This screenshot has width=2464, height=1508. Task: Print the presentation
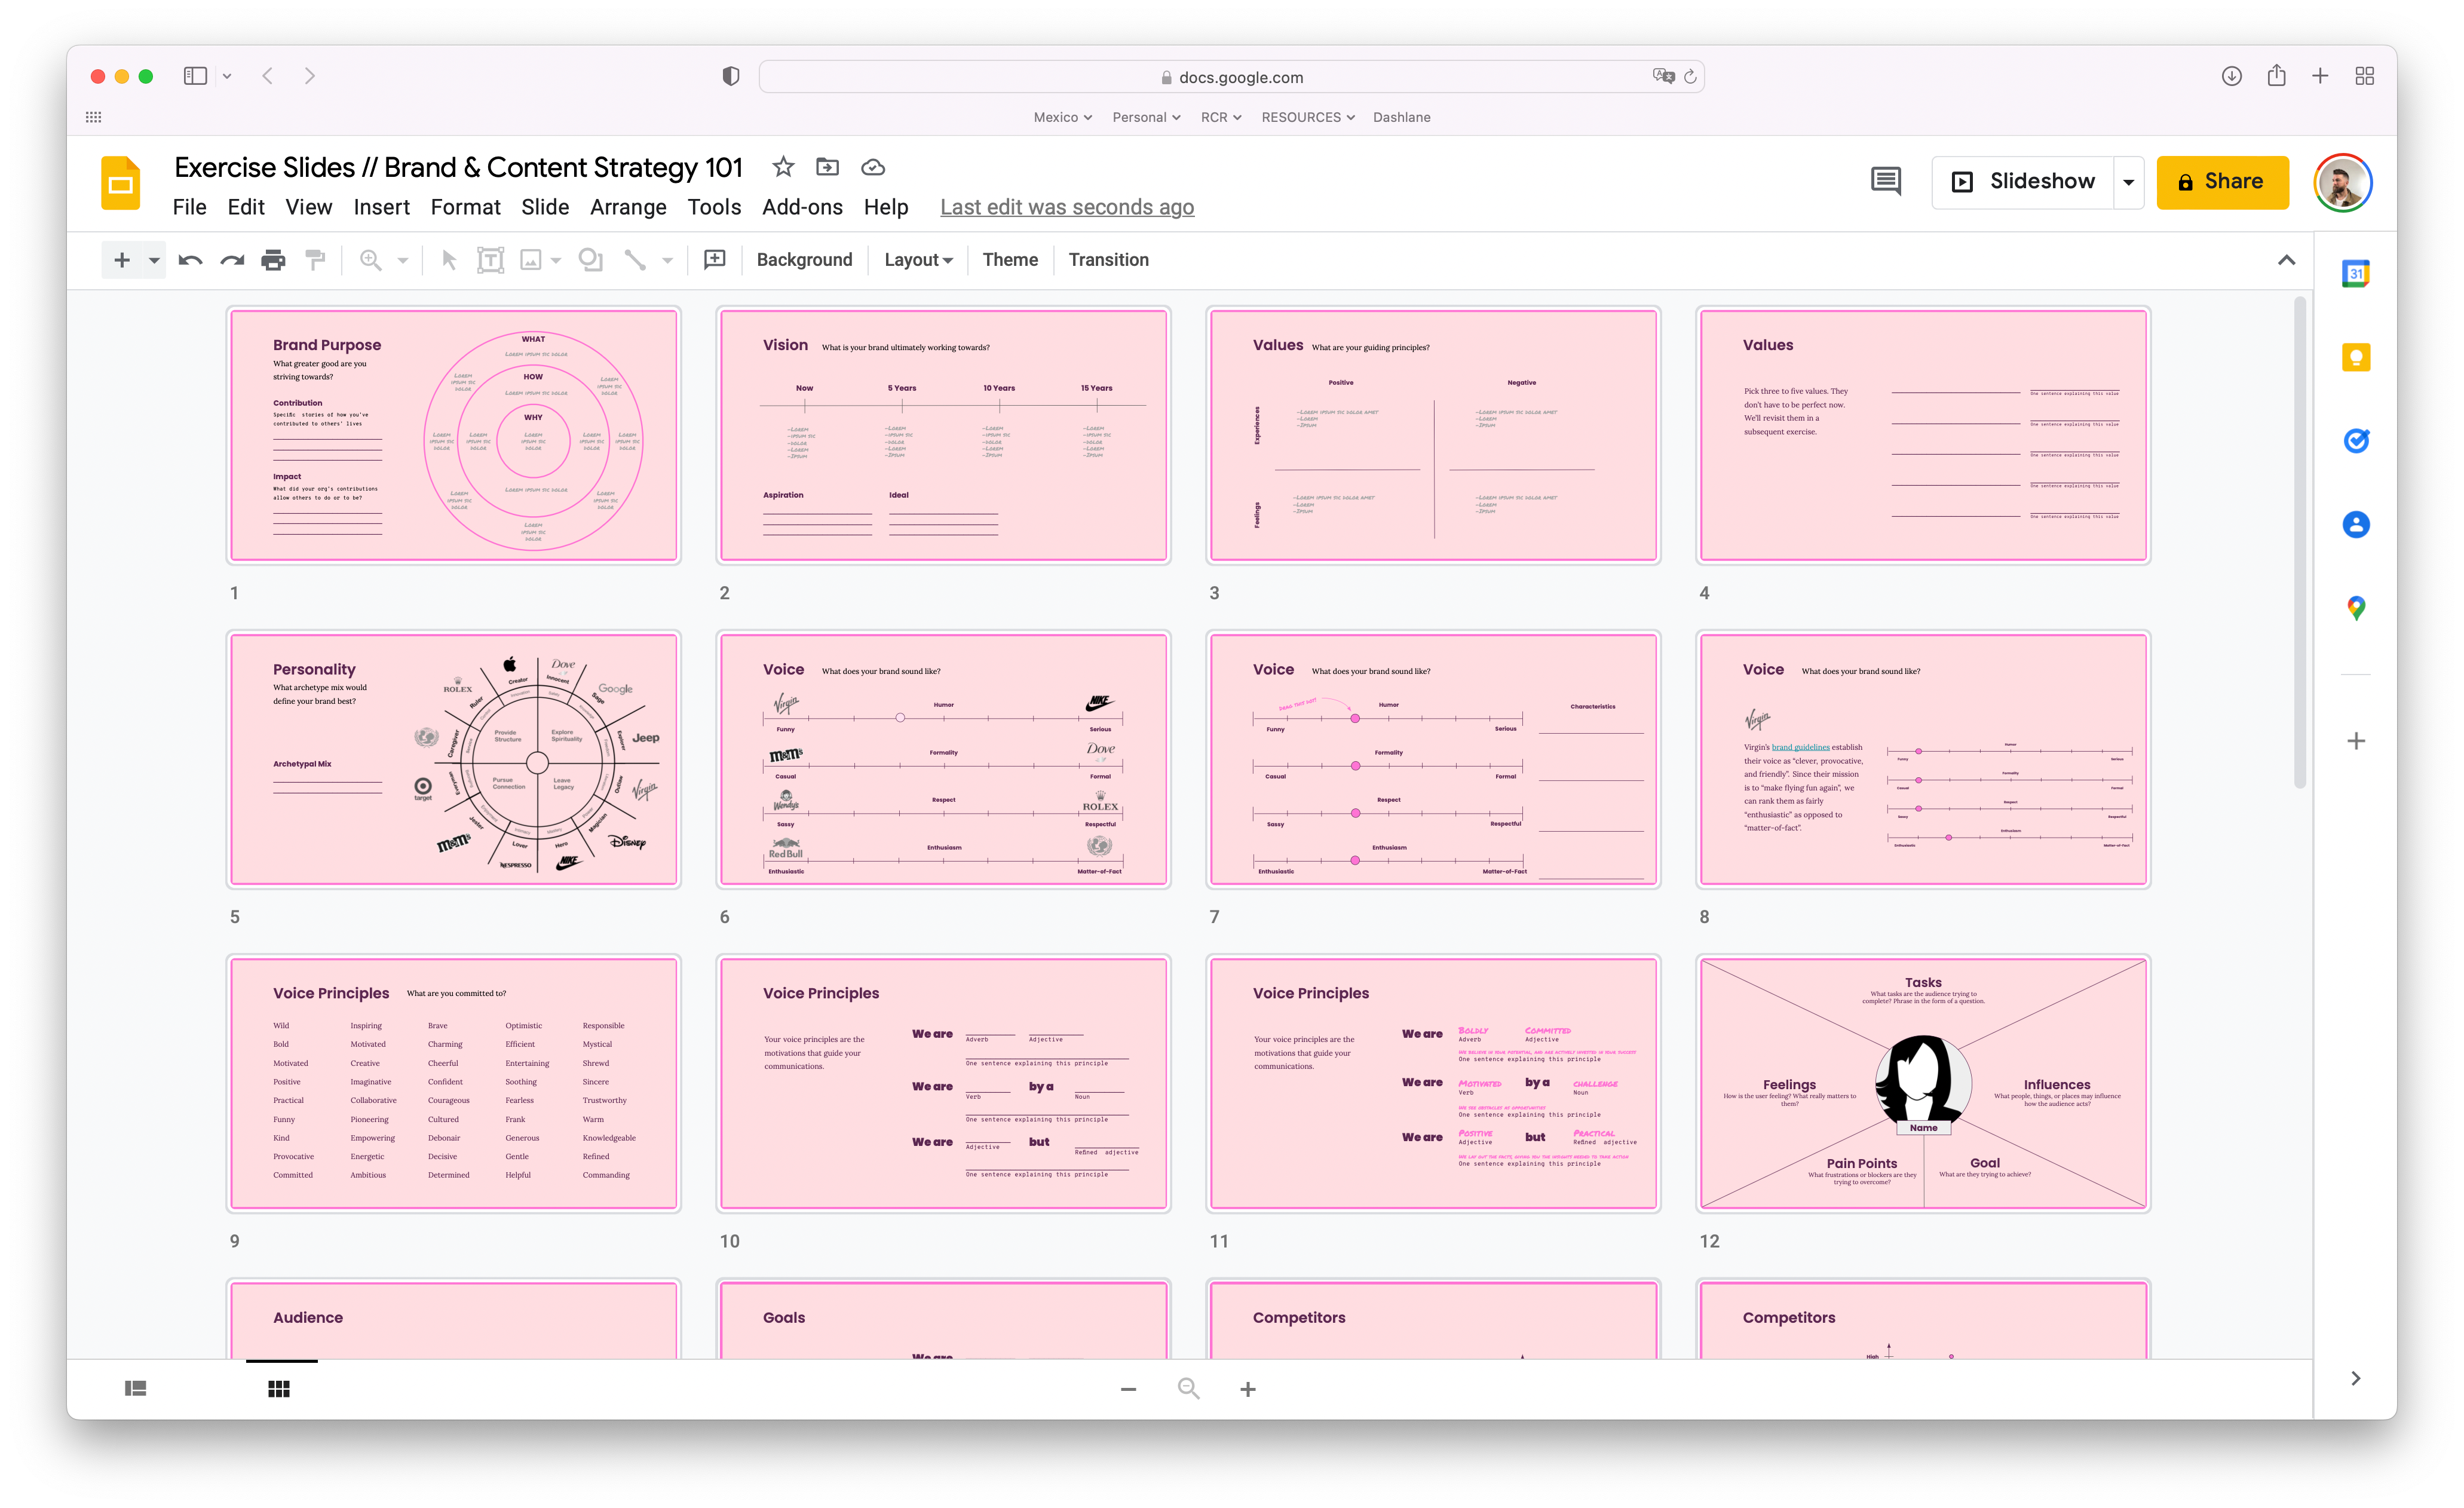(x=273, y=260)
